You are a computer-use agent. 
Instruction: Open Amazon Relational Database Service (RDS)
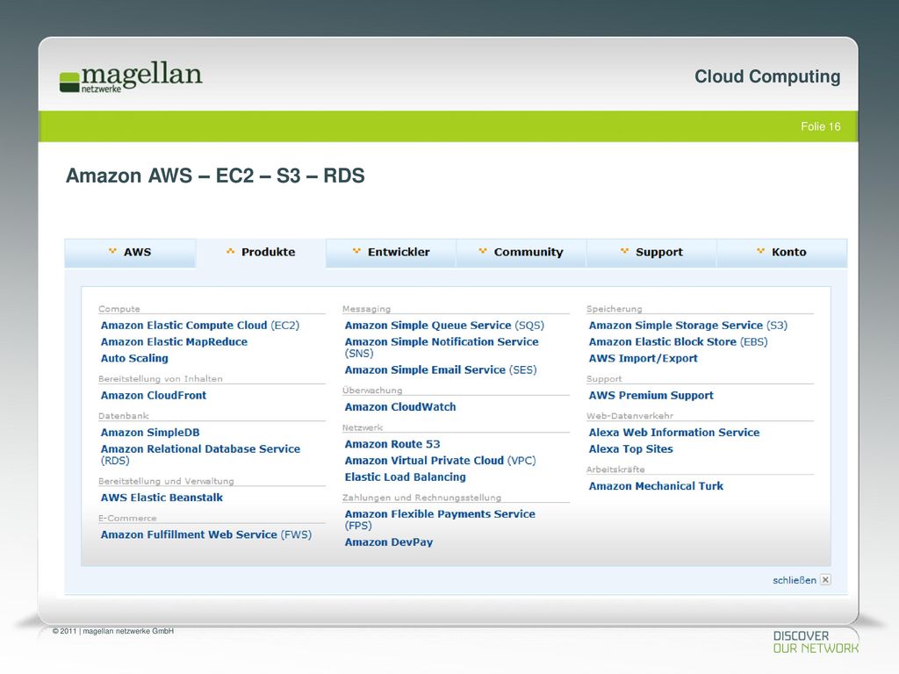pos(201,455)
